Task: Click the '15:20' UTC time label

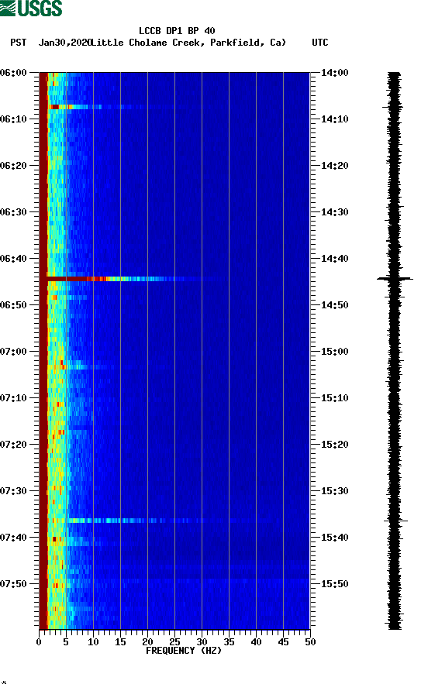Action: point(334,445)
